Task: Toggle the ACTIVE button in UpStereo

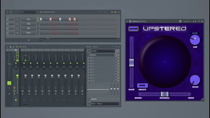Action: pos(134,29)
